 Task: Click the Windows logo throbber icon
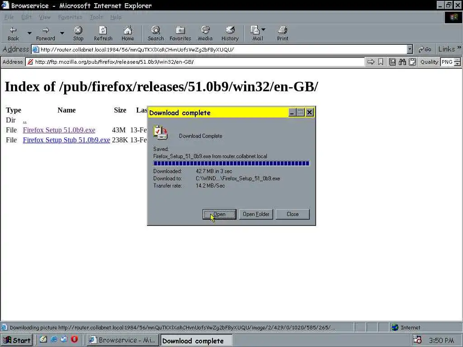[454, 17]
